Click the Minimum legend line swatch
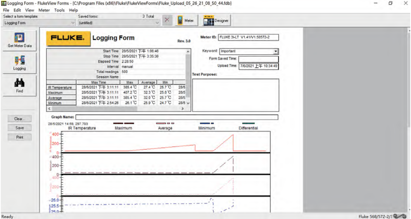The width and height of the screenshot is (411, 219). (207, 123)
